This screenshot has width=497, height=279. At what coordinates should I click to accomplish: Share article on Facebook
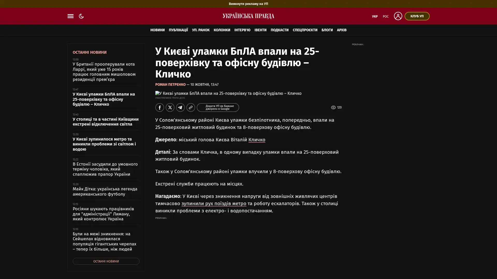(160, 107)
